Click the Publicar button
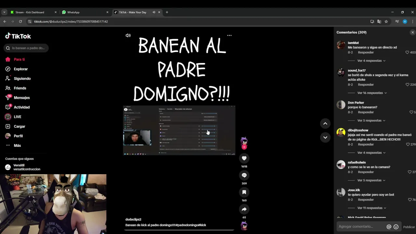 (409, 227)
